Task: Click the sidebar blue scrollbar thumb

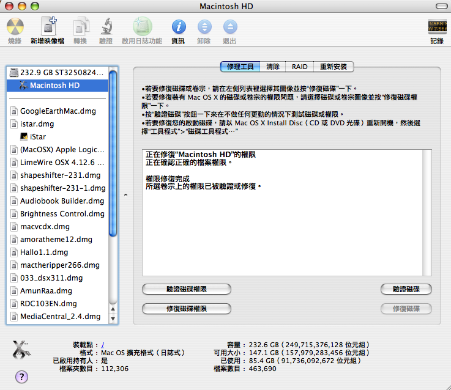Action: tap(113, 154)
